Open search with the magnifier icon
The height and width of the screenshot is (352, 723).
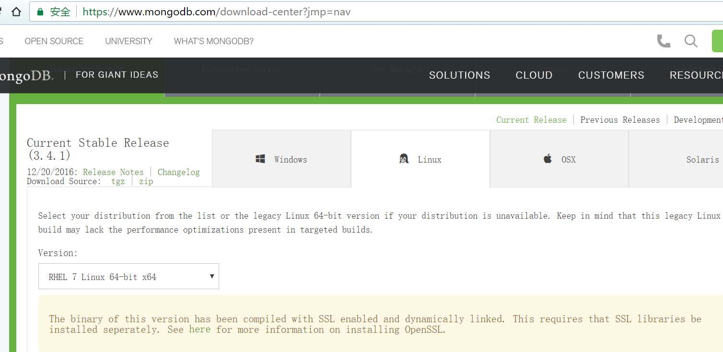pos(691,41)
